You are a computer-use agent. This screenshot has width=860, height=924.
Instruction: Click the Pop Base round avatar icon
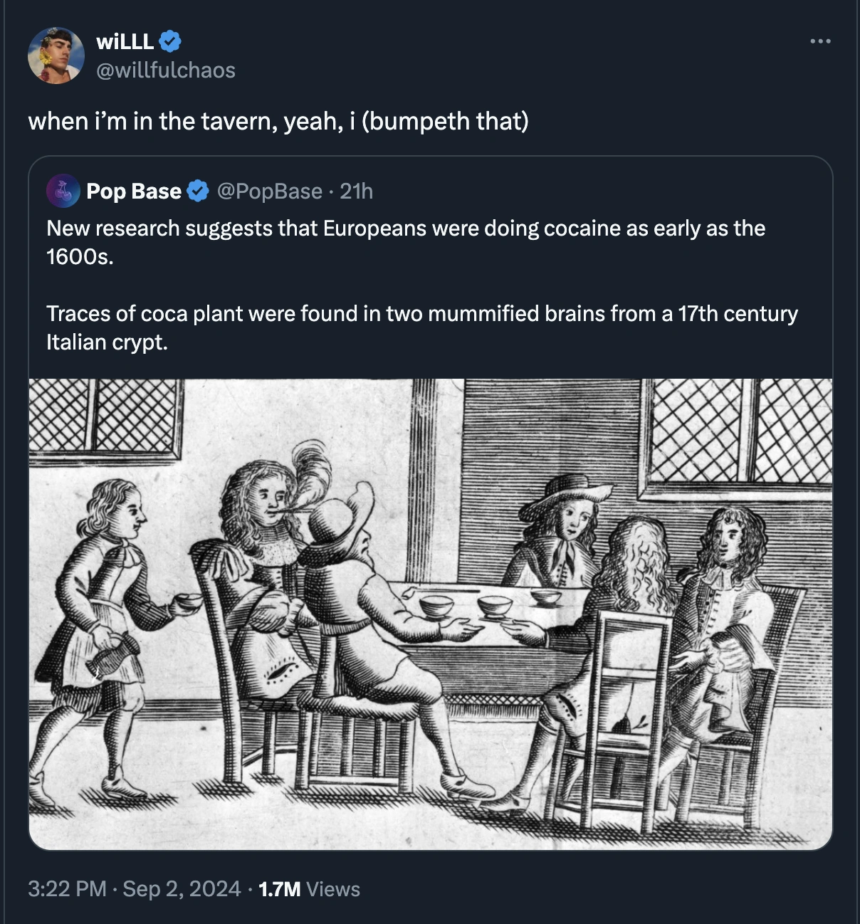(63, 191)
